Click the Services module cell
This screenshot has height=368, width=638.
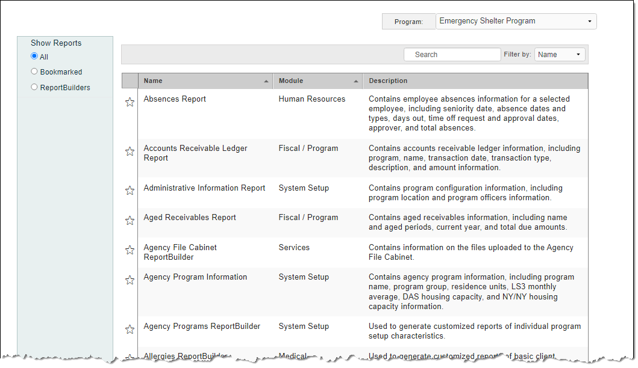tap(294, 247)
